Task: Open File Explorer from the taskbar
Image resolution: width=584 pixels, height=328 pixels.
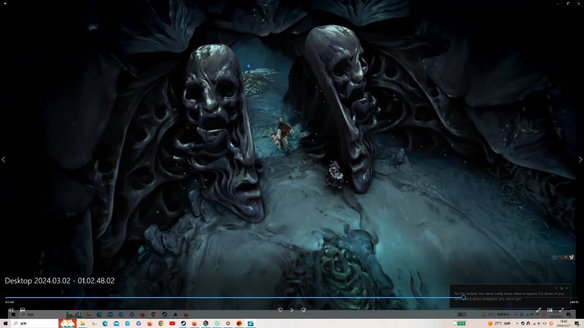Action: pos(82,323)
